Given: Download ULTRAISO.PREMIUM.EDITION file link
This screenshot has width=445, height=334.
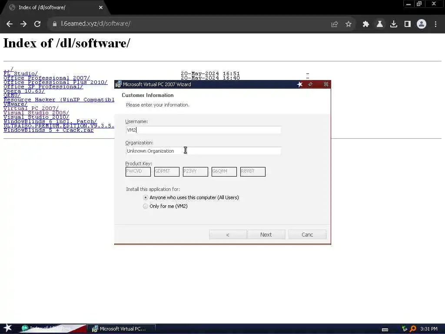Looking at the screenshot, I should [x=59, y=126].
